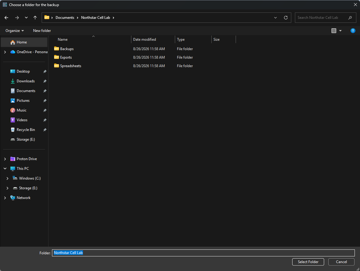
Task: Click the File folder type of Exports
Action: (x=185, y=57)
